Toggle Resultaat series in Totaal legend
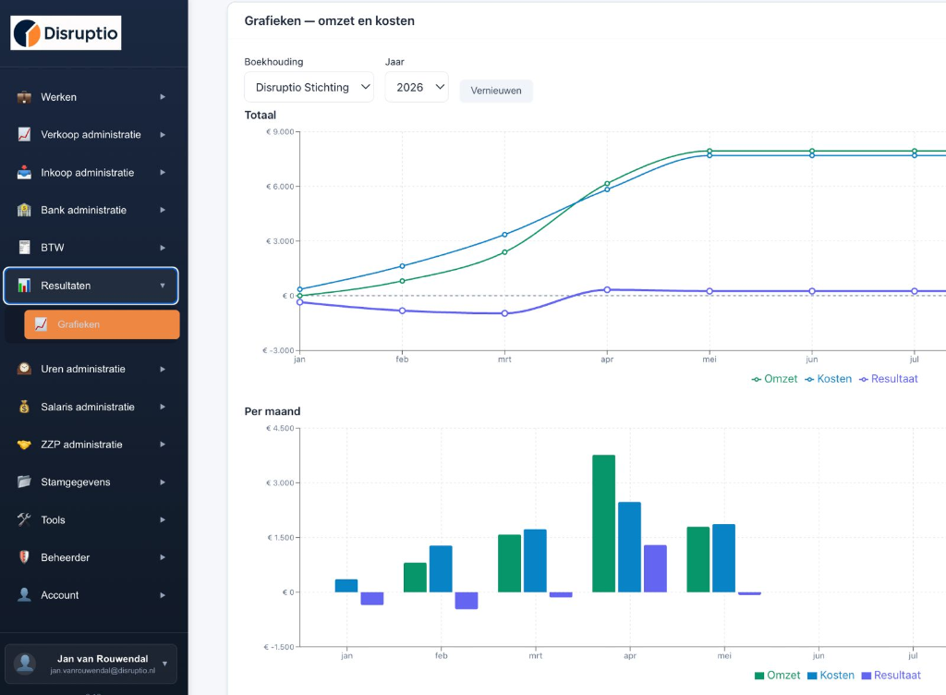 click(888, 379)
